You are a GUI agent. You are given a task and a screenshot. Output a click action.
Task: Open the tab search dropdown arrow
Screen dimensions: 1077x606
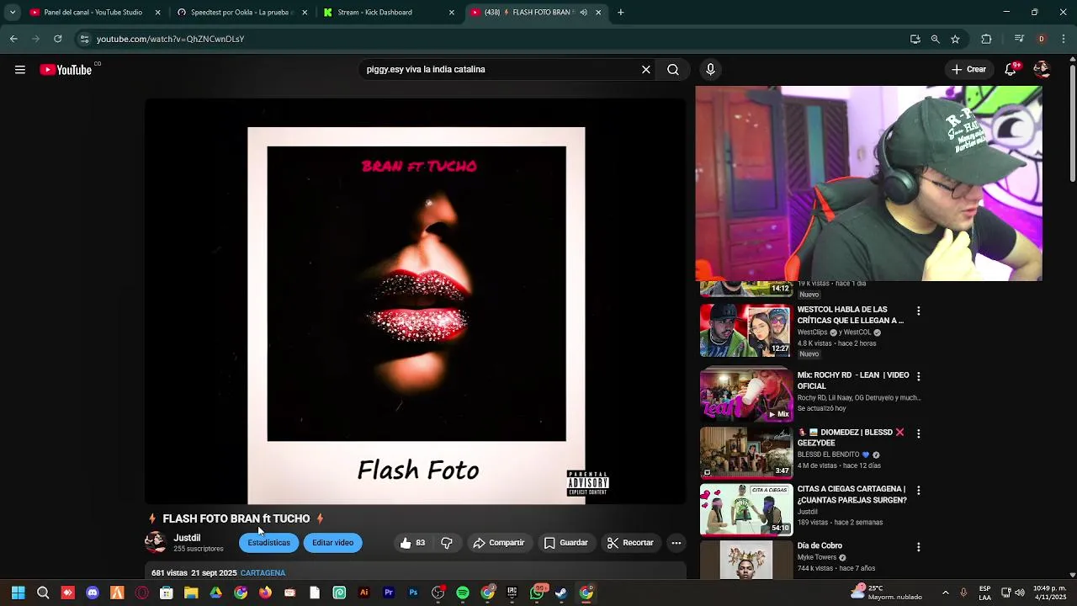(x=13, y=13)
